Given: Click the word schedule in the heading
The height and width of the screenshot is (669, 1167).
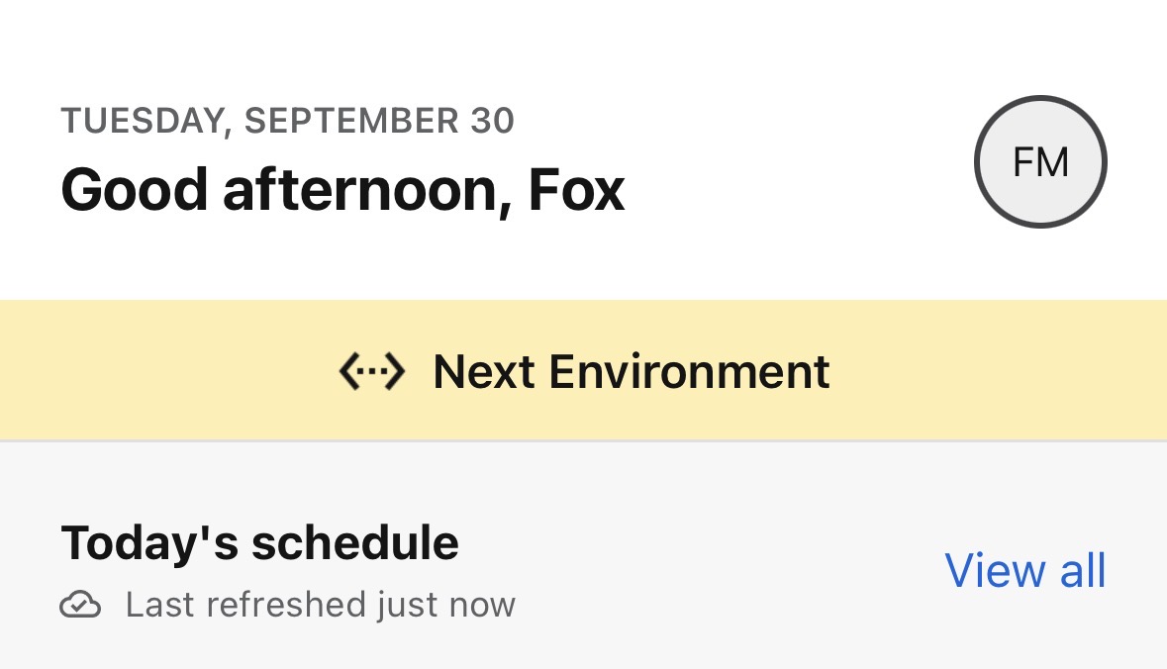Looking at the screenshot, I should click(354, 543).
